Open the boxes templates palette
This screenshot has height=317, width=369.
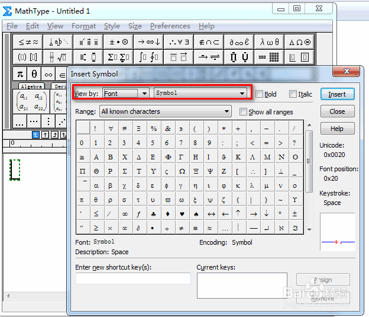point(299,57)
